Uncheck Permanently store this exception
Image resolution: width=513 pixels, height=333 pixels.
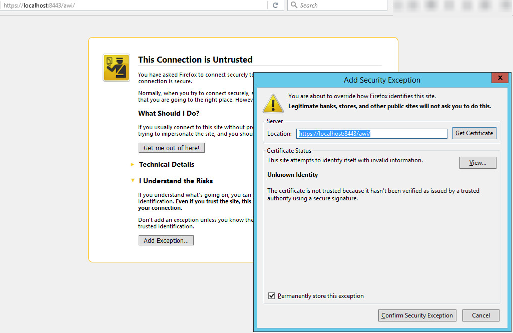click(272, 296)
